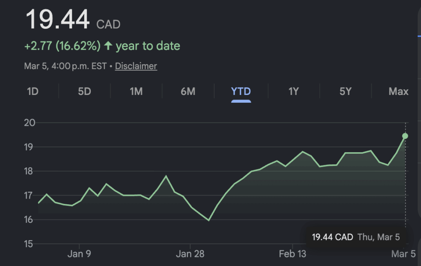
Task: Select the 5D range tab
Action: point(84,91)
